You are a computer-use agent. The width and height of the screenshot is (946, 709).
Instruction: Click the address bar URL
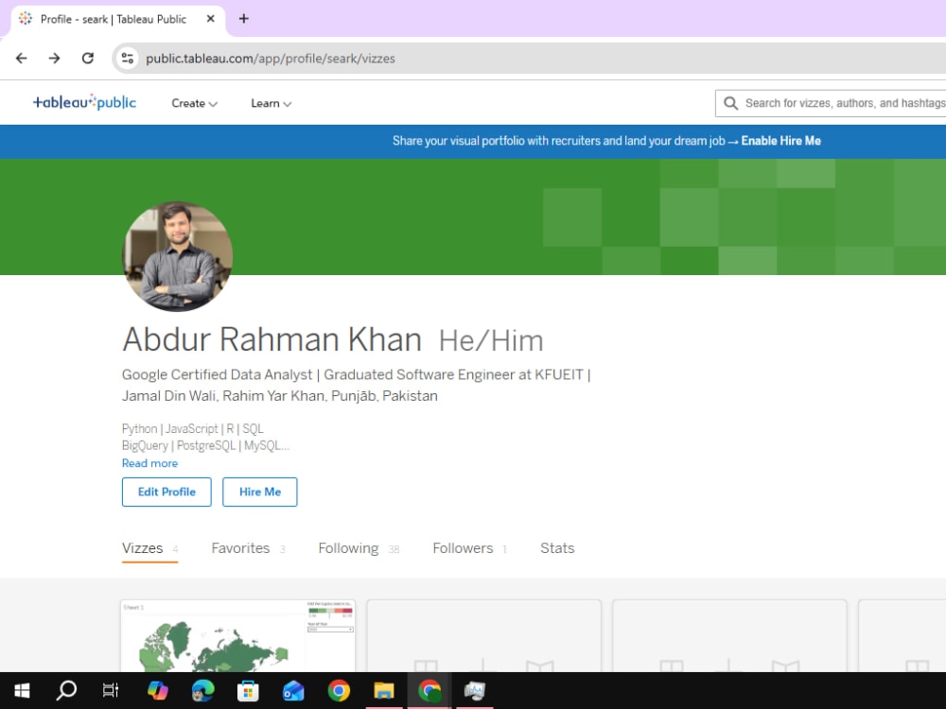(x=271, y=59)
